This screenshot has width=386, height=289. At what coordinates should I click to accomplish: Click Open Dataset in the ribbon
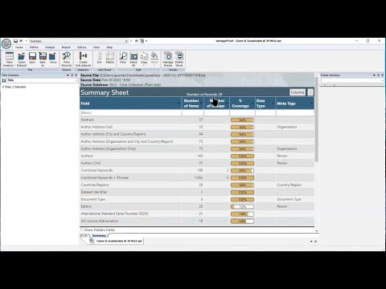22,59
